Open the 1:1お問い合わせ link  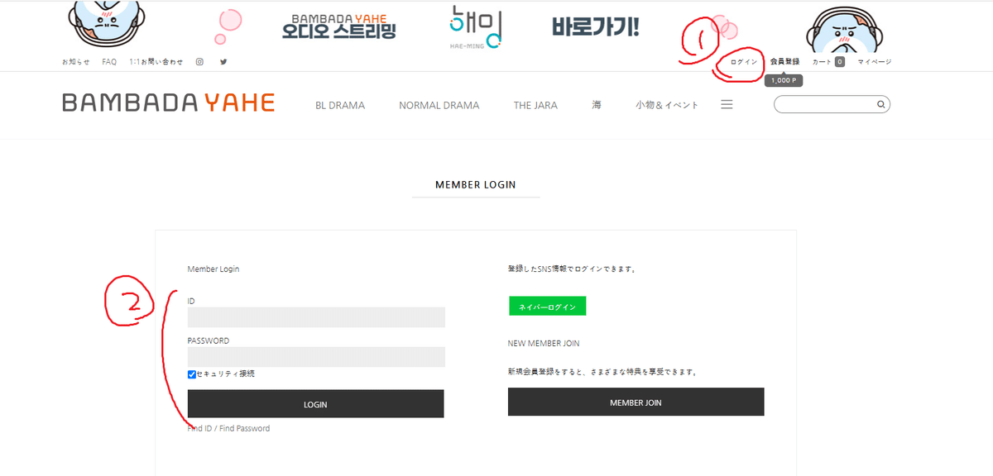point(156,62)
